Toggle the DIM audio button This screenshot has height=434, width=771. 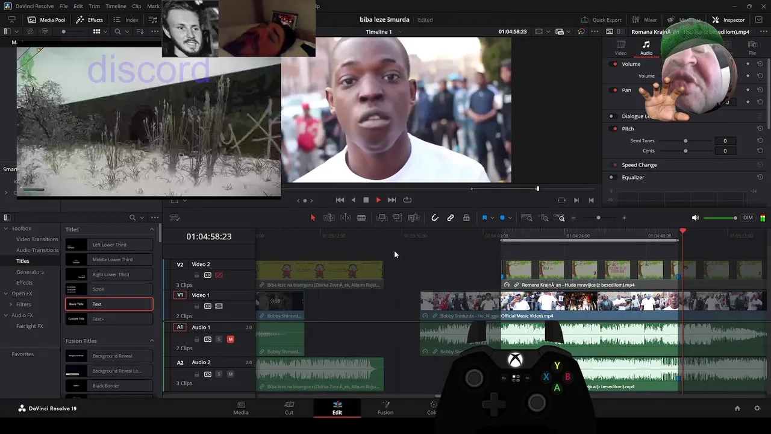coord(748,218)
